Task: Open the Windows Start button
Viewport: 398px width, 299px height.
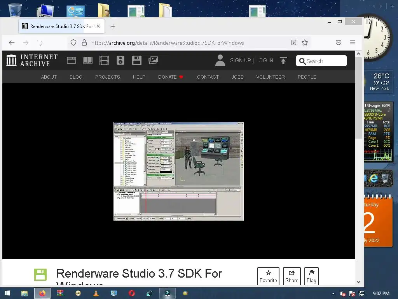Action: click(x=7, y=293)
